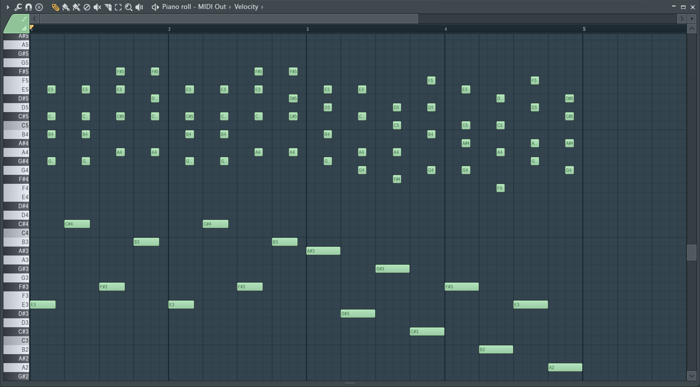Click the vertical scrollbar thumb
The image size is (700, 387).
pyautogui.click(x=692, y=253)
